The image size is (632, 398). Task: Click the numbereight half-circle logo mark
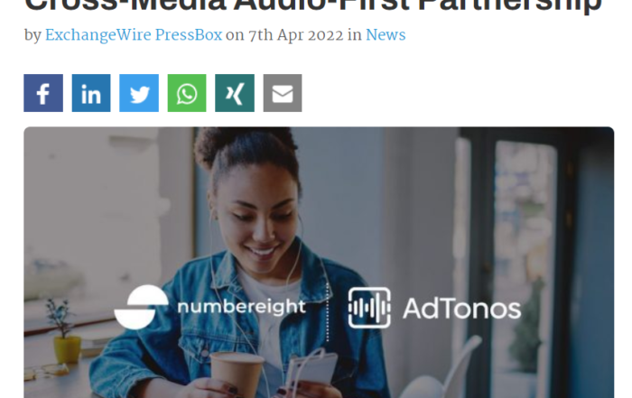point(141,307)
